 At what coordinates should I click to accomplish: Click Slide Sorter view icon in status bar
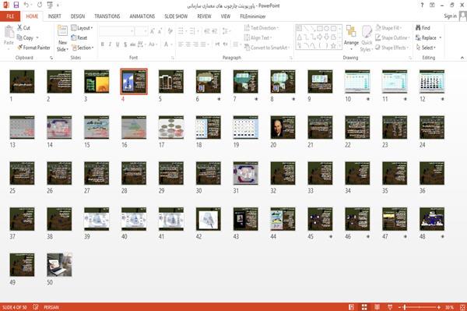point(364,307)
